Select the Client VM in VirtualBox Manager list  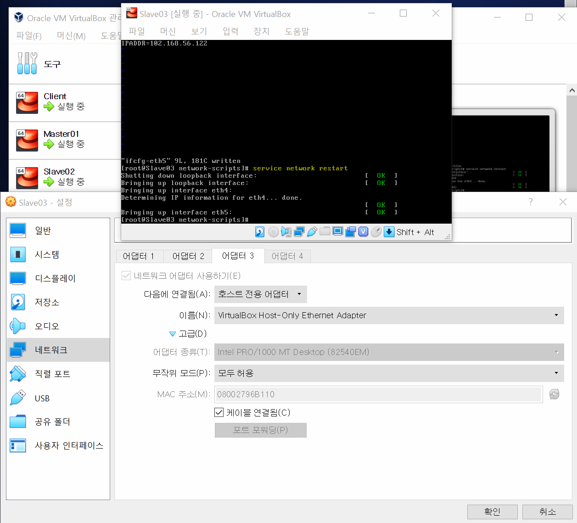pyautogui.click(x=65, y=103)
